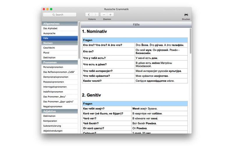Screen dimensions: 233x146
Task: Click the sidebar vertical scrollbar
Action: (79, 41)
